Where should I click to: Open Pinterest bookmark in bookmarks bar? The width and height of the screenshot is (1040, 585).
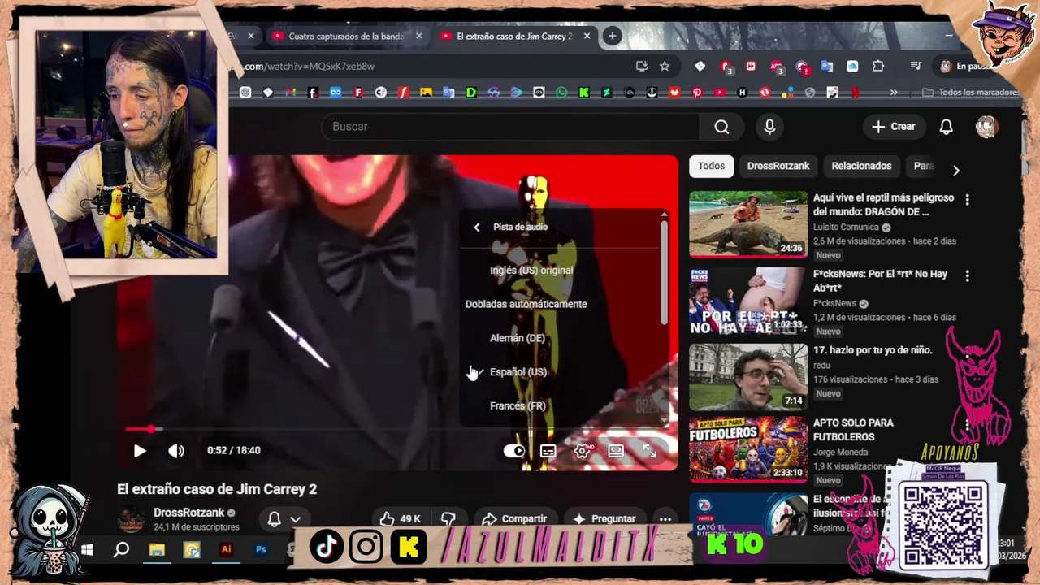click(x=697, y=93)
